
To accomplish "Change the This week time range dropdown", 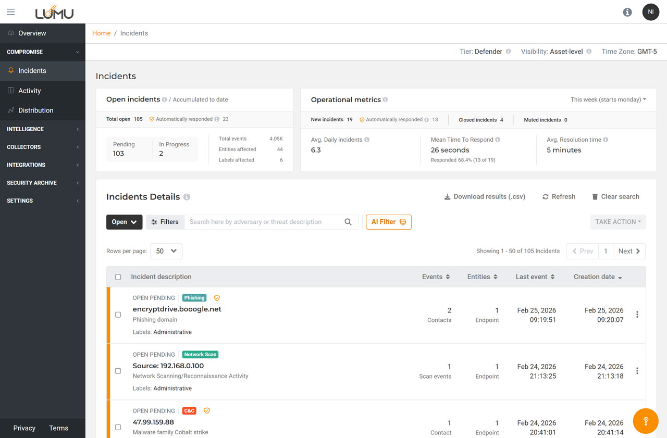I will [608, 99].
